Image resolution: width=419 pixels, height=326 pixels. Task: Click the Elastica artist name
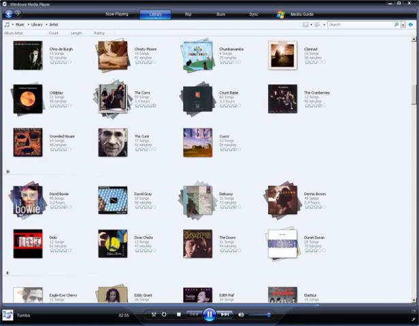click(310, 295)
